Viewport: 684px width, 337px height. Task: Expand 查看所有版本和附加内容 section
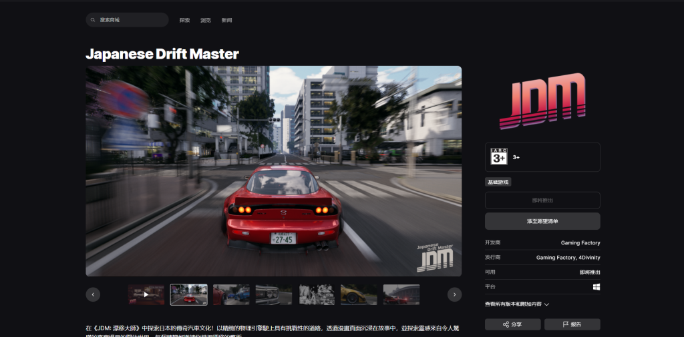pyautogui.click(x=517, y=304)
